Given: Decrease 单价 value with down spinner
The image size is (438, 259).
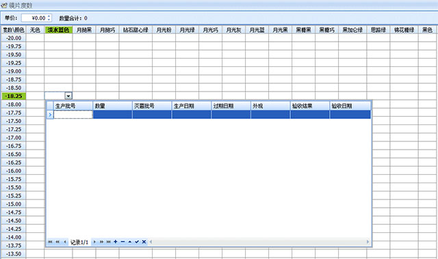Looking at the screenshot, I should pos(49,20).
